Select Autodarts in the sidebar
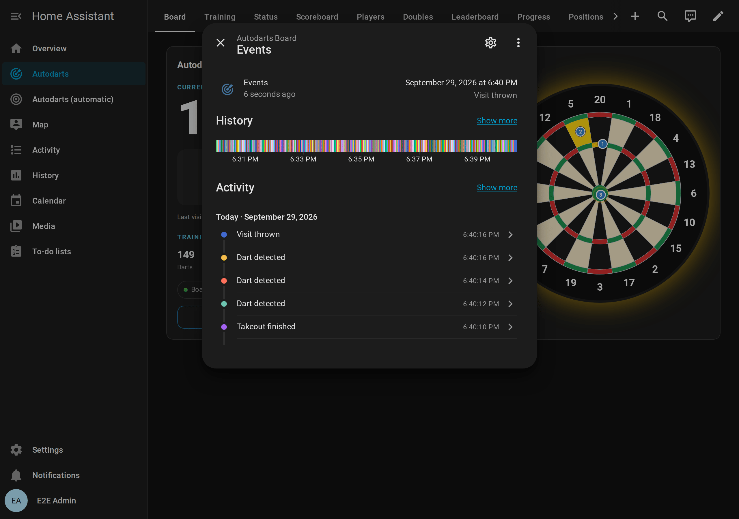Image resolution: width=739 pixels, height=519 pixels. (x=74, y=74)
